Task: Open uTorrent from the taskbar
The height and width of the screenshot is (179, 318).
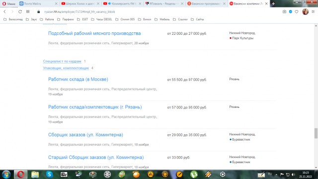Action: tap(194, 175)
